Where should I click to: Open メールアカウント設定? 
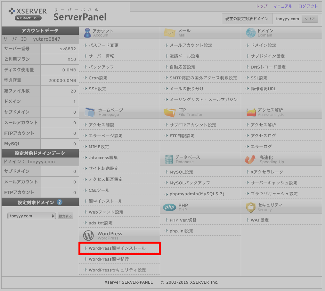(x=191, y=45)
